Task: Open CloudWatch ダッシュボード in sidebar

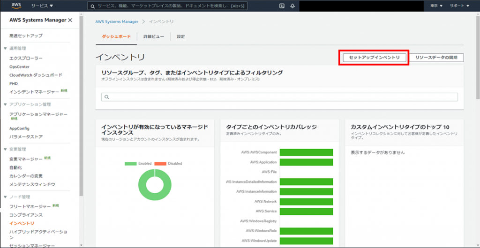Action: tap(36, 75)
